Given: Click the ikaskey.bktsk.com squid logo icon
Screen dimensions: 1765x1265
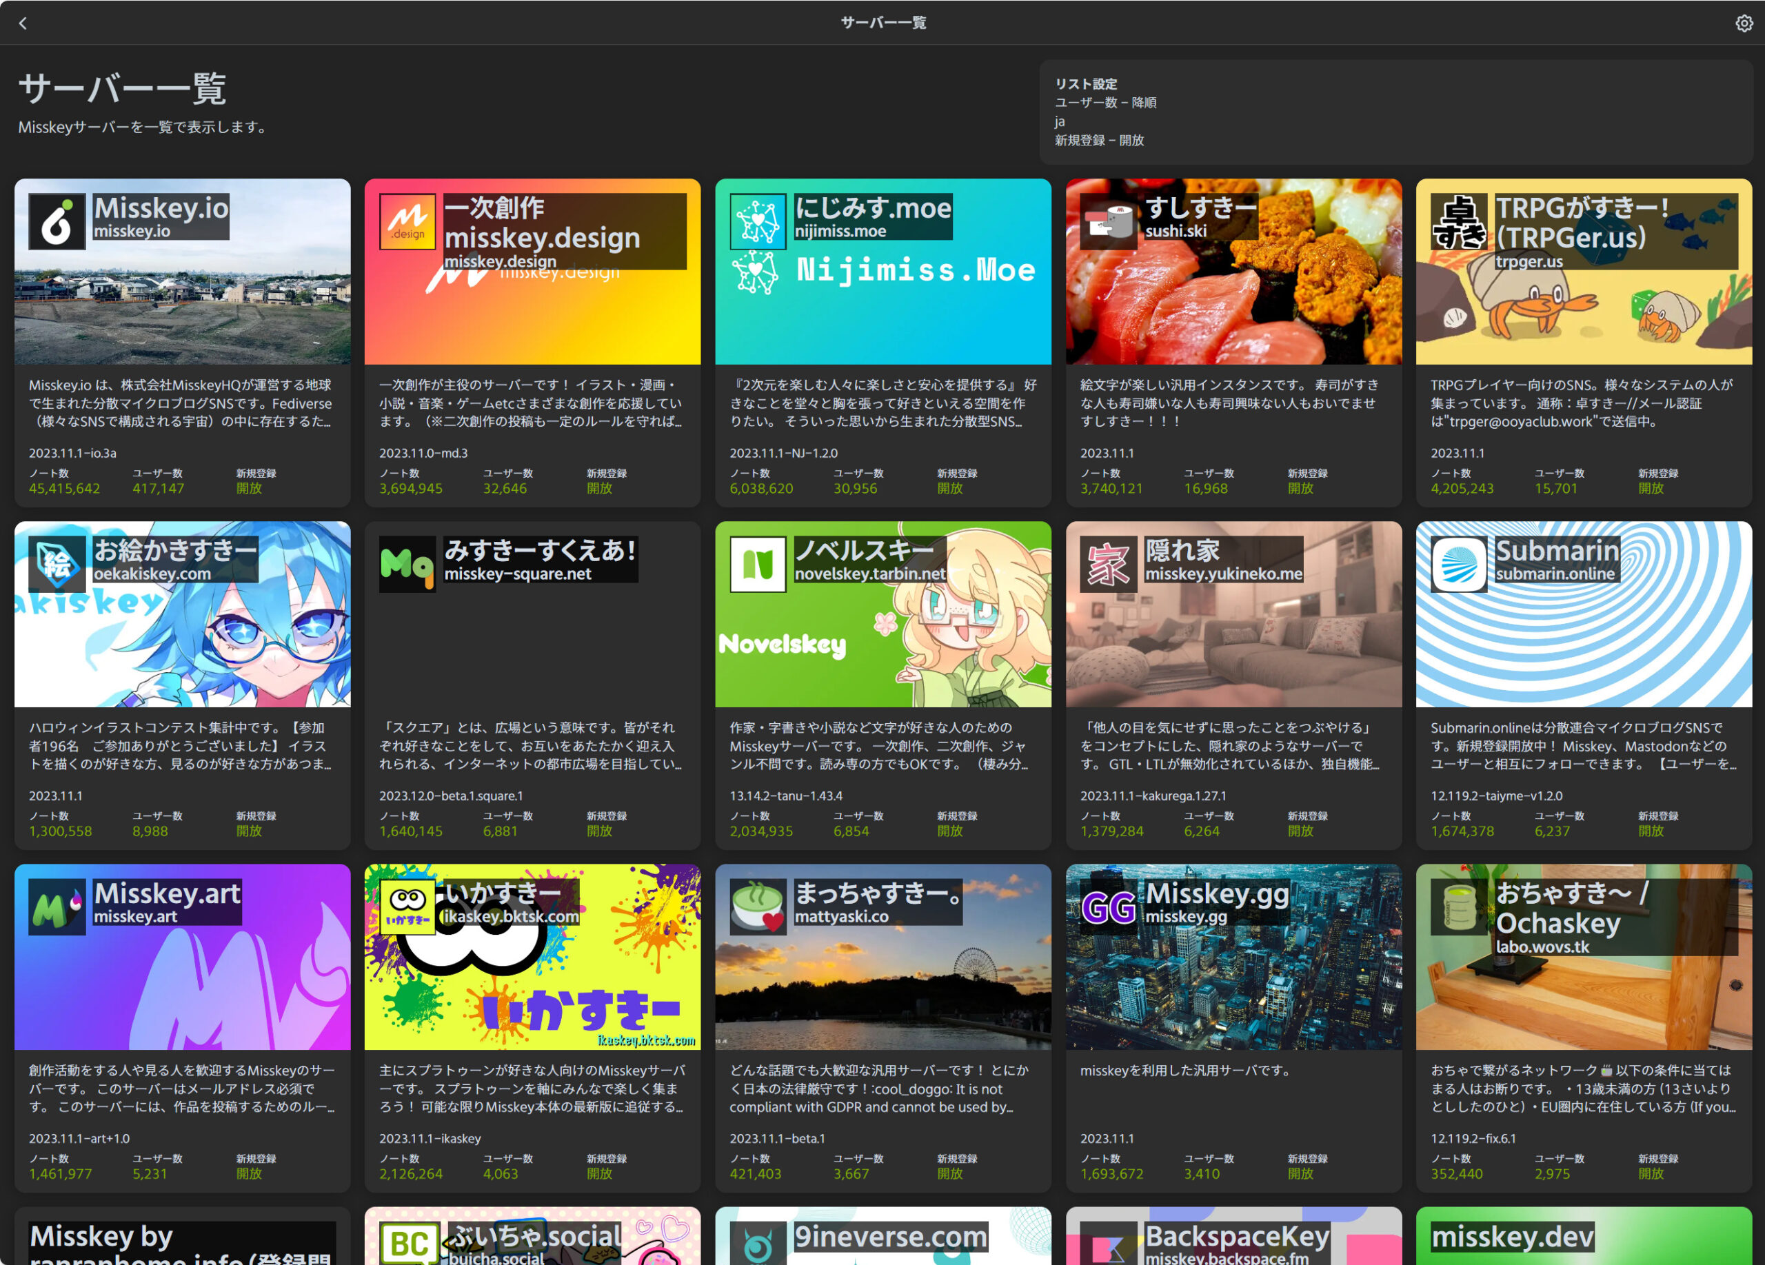Looking at the screenshot, I should 407,907.
